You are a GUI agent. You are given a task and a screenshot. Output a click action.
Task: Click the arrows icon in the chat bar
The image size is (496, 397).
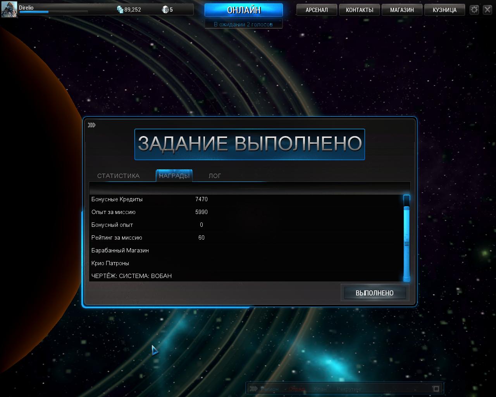click(x=253, y=388)
